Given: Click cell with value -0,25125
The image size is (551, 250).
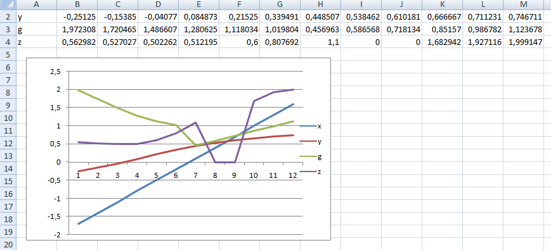Looking at the screenshot, I should click(x=77, y=16).
